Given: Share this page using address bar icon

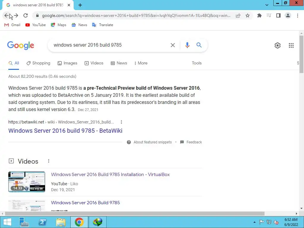Looking at the screenshot, I should click(238, 15).
